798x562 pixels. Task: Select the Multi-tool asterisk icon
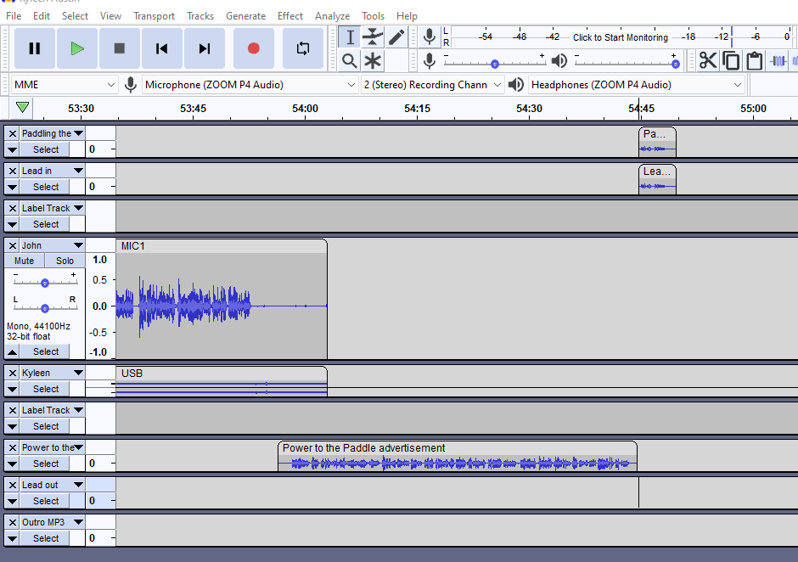(373, 61)
